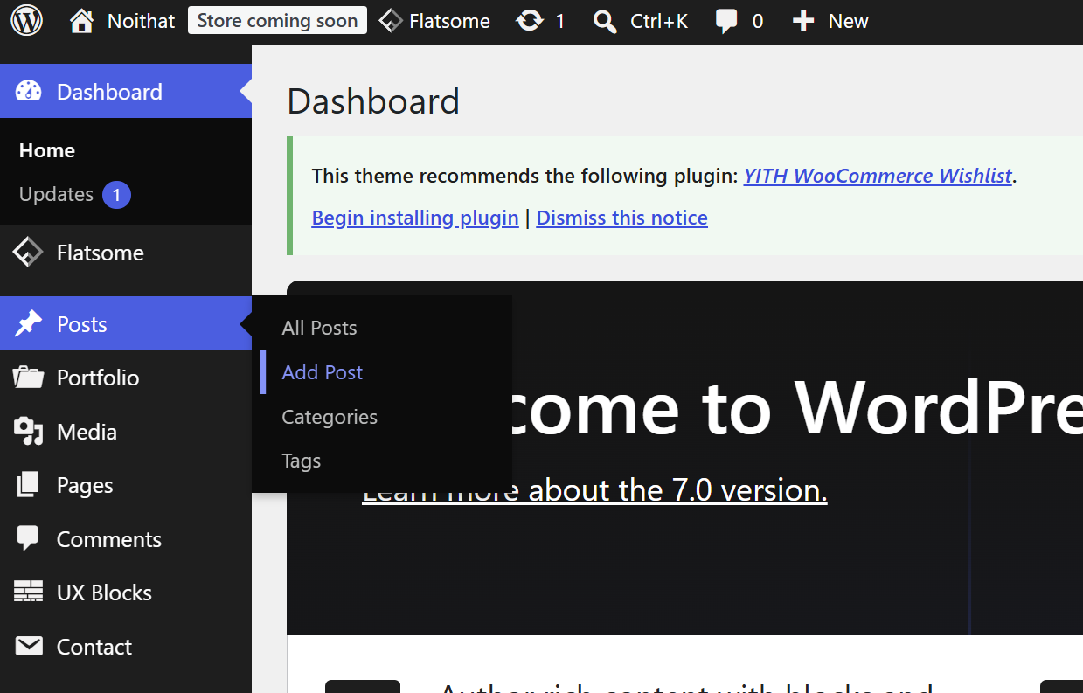The image size is (1083, 693).
Task: Click the Comments bubble icon in sidebar
Action: (x=28, y=539)
